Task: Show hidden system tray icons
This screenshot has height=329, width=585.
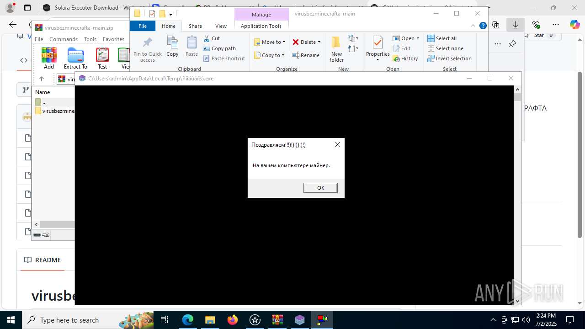Action: tap(493, 320)
